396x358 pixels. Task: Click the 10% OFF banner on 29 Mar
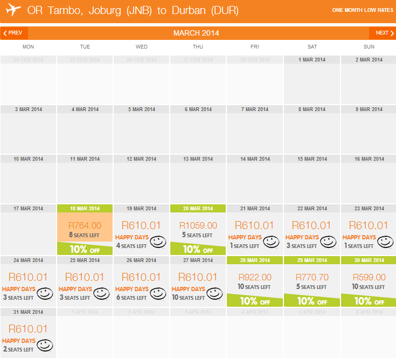tap(312, 300)
